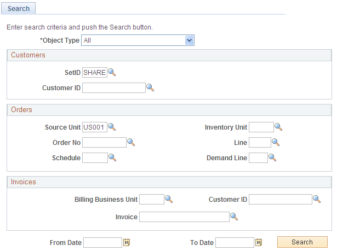Open lookup for Customers Customer ID
Viewport: 337px width, 251px height.
coord(150,87)
